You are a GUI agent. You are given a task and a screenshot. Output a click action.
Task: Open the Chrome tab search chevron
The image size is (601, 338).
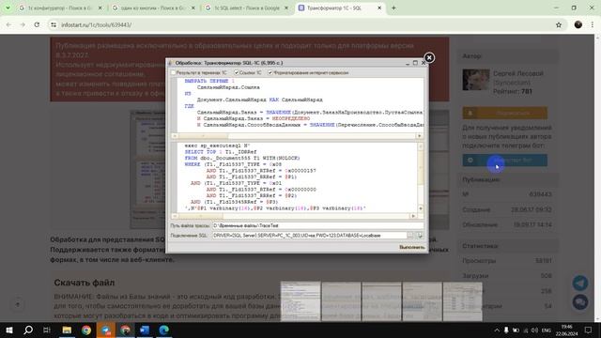8,8
